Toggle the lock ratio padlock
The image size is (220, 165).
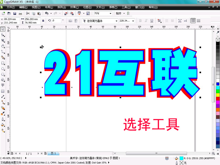click(x=43, y=21)
